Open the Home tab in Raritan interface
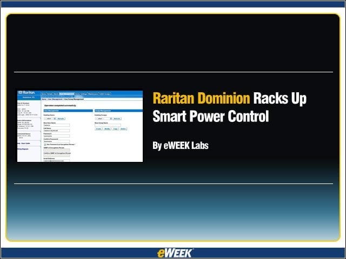The image size is (346, 259). pyautogui.click(x=44, y=94)
